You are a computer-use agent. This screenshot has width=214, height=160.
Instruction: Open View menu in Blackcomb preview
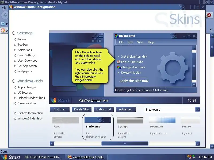tap(140, 42)
